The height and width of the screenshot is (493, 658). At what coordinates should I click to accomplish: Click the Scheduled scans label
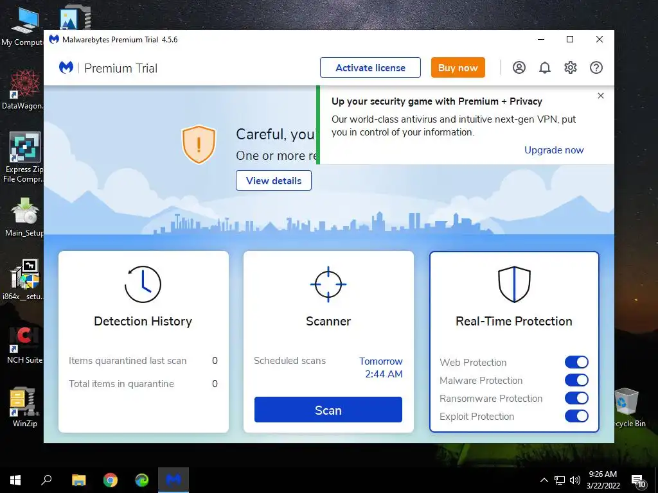290,361
